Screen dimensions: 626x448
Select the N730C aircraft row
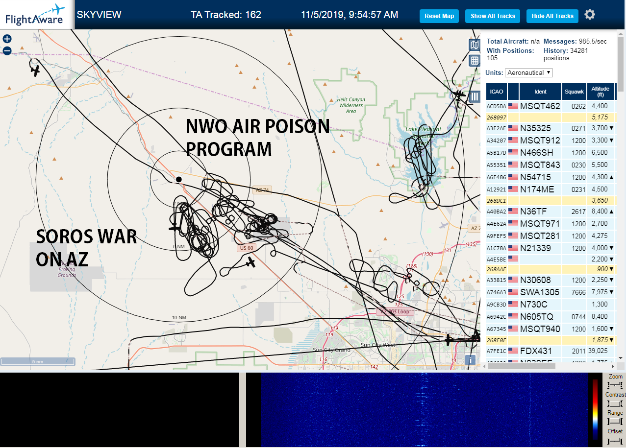[551, 304]
